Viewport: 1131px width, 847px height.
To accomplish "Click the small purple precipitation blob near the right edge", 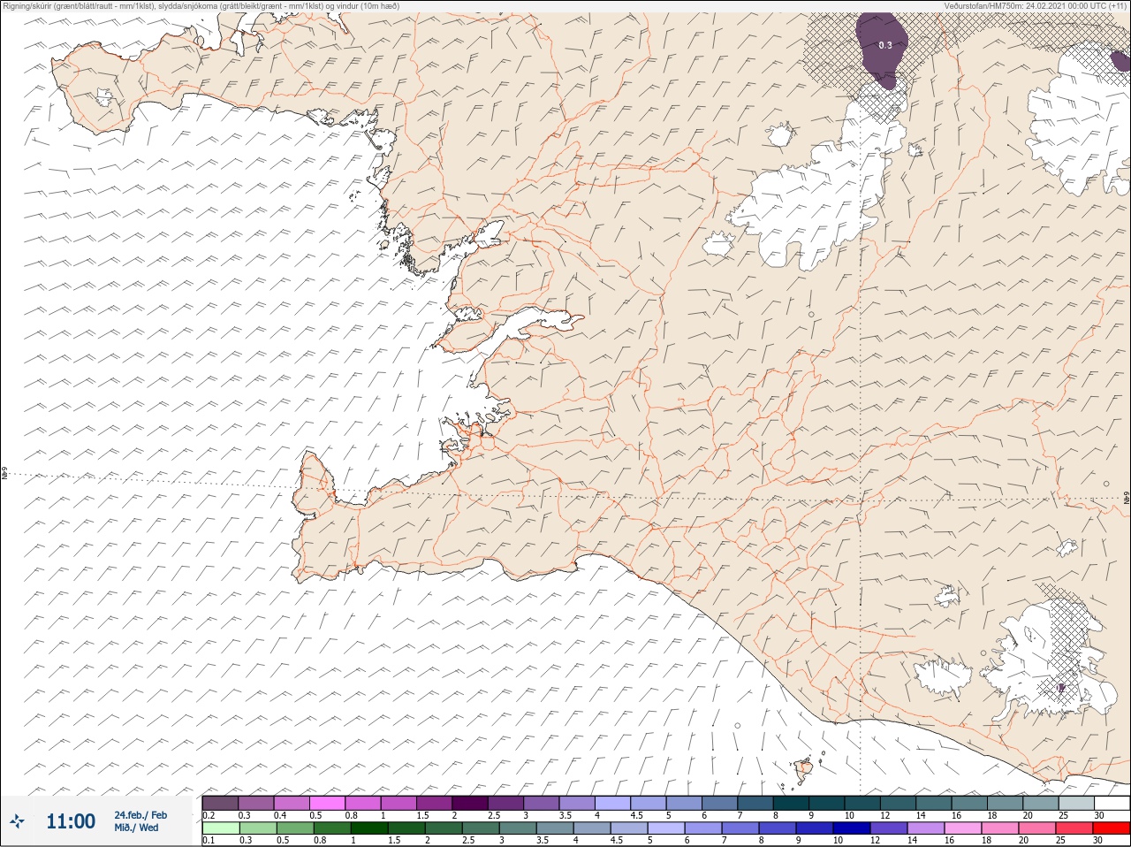I will (x=1120, y=60).
